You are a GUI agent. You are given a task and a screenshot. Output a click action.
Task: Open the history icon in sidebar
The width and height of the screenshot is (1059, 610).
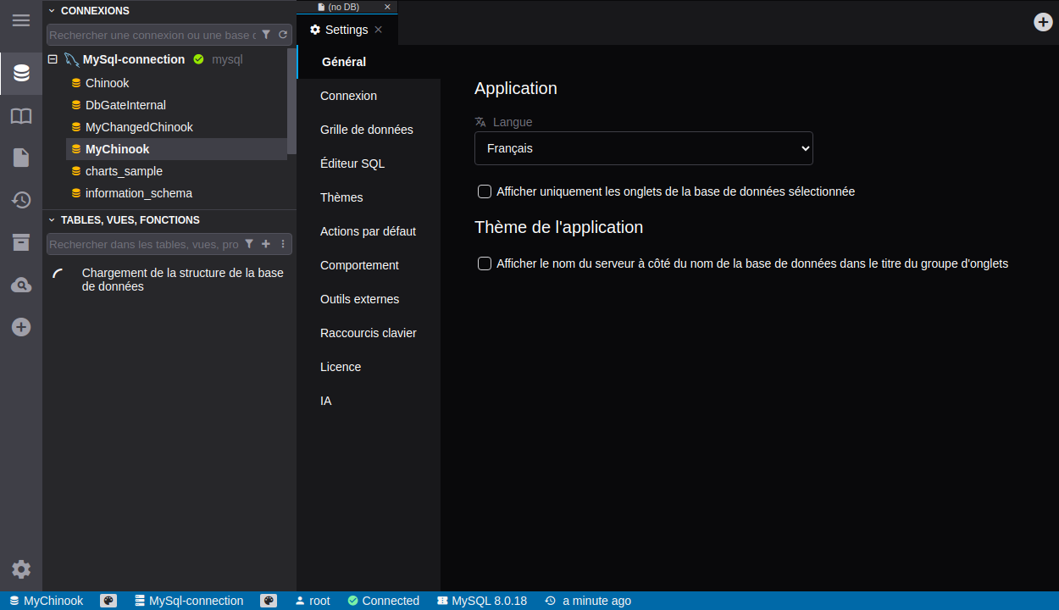[21, 200]
